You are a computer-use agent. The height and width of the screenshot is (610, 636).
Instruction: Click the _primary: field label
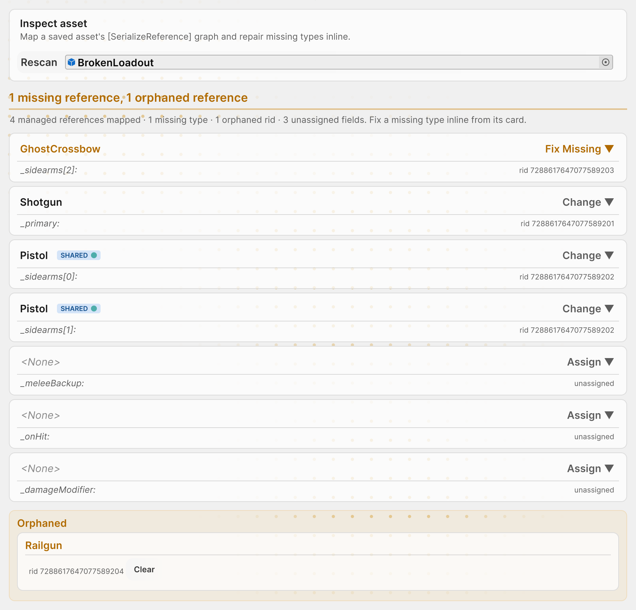(40, 223)
